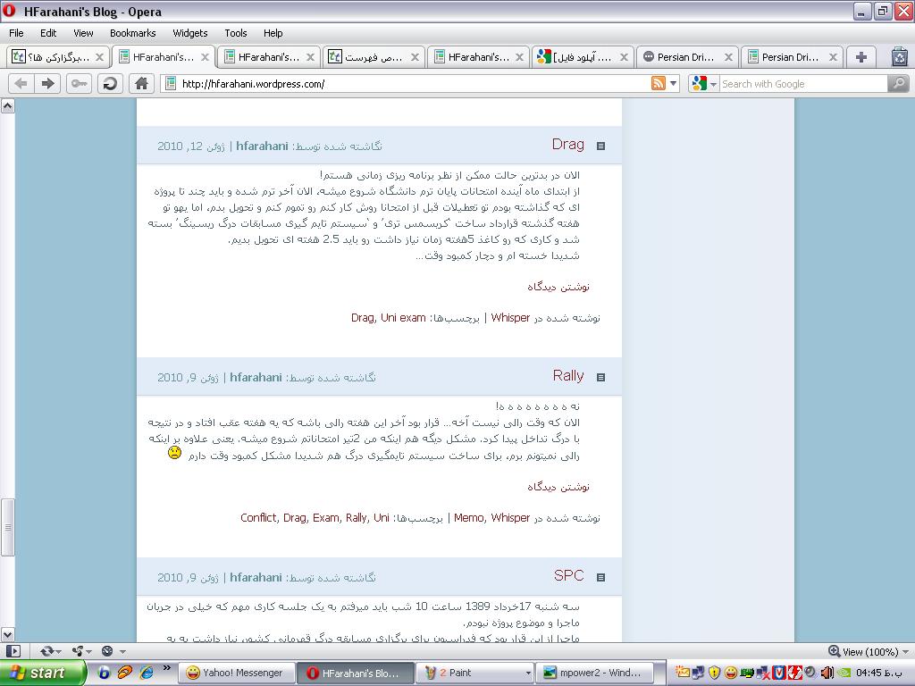Go to the Home page icon
915x686 pixels.
(140, 83)
